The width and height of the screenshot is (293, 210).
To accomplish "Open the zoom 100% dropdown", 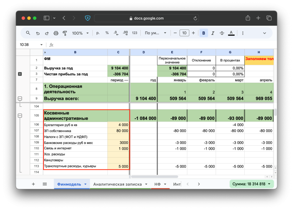I will tap(80, 33).
